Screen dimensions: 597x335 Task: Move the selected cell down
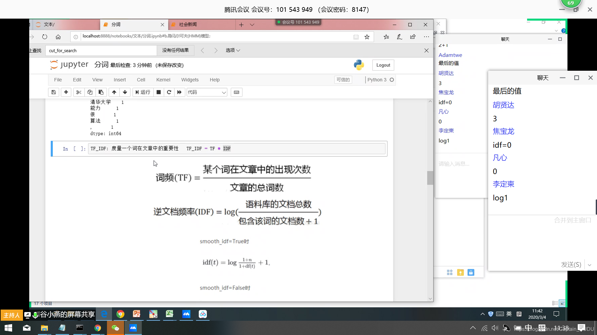[125, 92]
